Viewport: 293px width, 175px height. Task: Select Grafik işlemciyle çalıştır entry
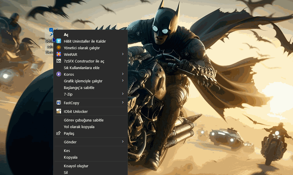pos(91,81)
